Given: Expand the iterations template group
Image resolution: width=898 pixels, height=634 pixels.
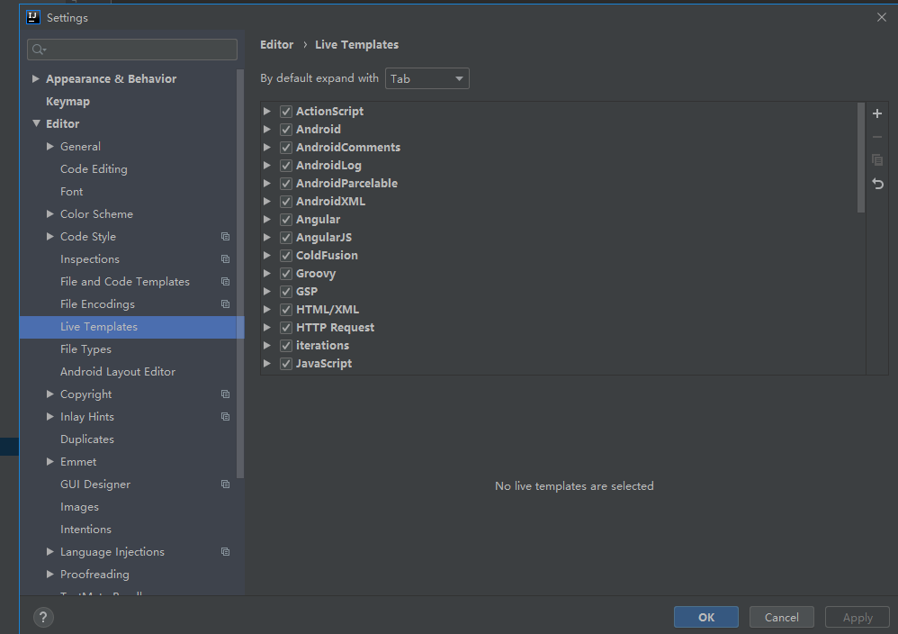Looking at the screenshot, I should [x=267, y=346].
